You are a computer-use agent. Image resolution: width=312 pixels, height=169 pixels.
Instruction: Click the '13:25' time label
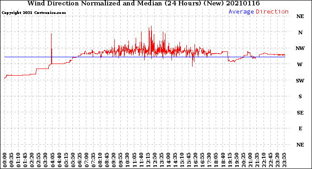pyautogui.click(x=161, y=160)
